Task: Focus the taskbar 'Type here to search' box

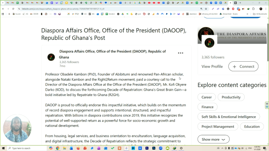Action: click(27, 148)
